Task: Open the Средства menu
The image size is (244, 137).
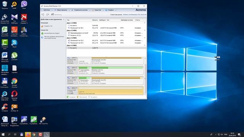Action: (98, 10)
